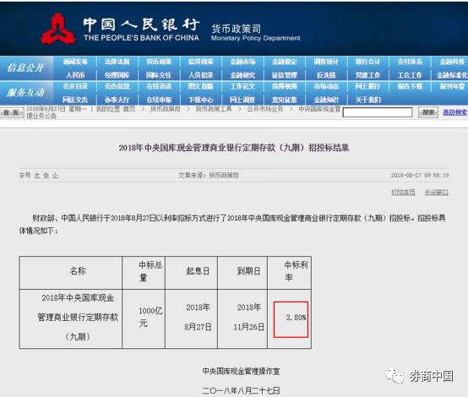
Task: Focus the site search input field
Action: coord(378,112)
